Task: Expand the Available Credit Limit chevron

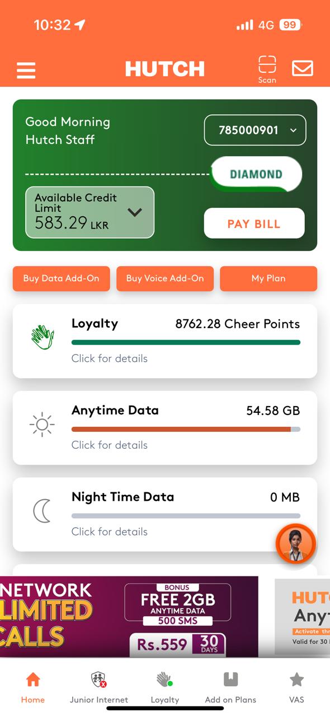Action: click(x=135, y=212)
